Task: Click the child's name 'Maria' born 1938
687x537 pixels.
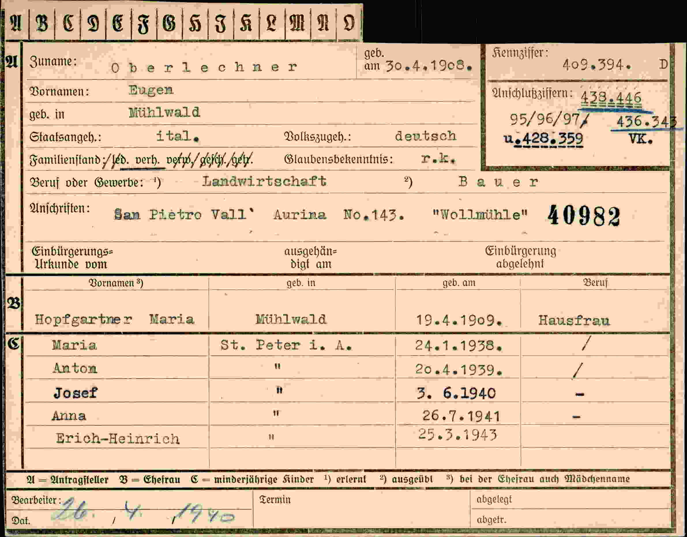Action: pyautogui.click(x=74, y=346)
